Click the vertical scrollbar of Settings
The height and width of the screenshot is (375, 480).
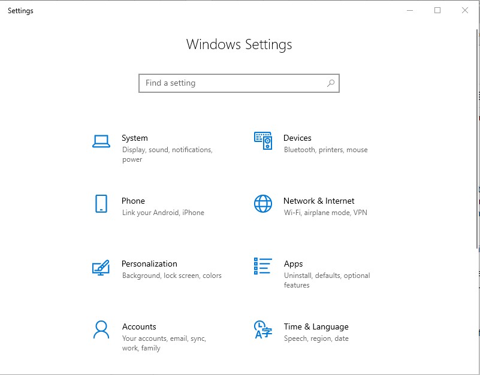point(477,138)
